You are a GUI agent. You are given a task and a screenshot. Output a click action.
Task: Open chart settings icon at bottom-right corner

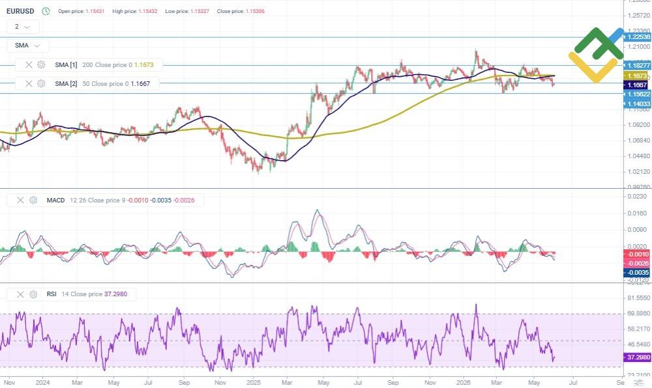638,382
